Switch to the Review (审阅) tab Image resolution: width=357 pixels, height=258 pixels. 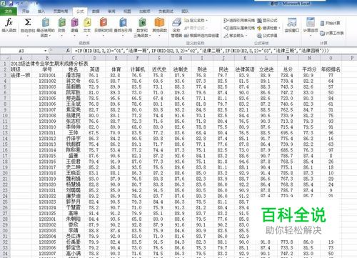(x=111, y=11)
